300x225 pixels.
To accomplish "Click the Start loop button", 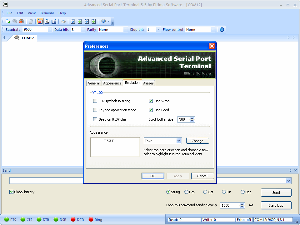I will click(x=276, y=205).
